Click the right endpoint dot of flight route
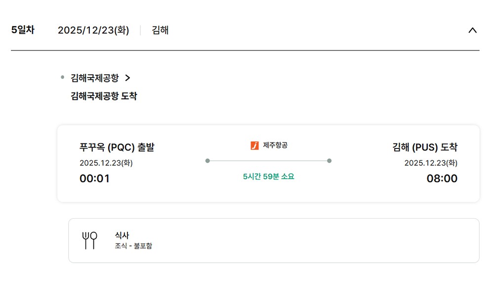Viewport: 494px width, 284px height. (329, 161)
